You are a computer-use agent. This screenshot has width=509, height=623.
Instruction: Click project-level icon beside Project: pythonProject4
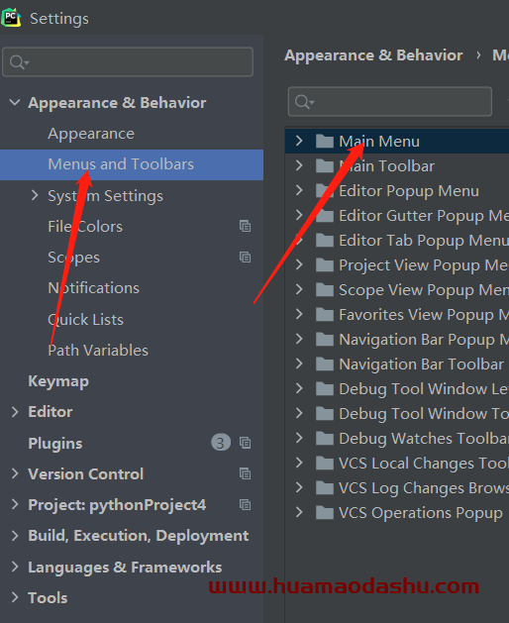point(245,504)
